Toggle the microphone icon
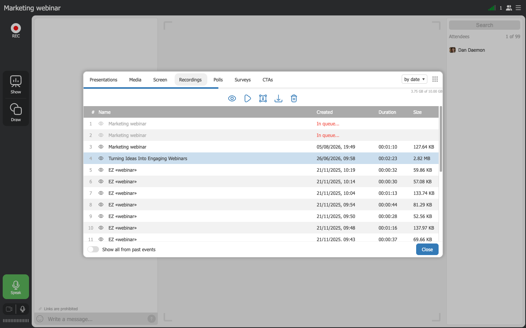This screenshot has width=526, height=328. click(22, 309)
